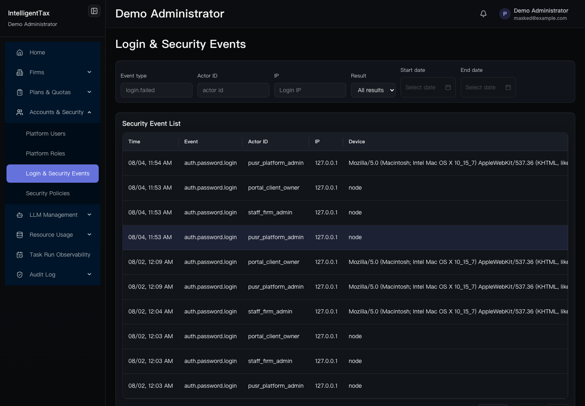The image size is (585, 406).
Task: Open notifications bell
Action: click(x=483, y=14)
